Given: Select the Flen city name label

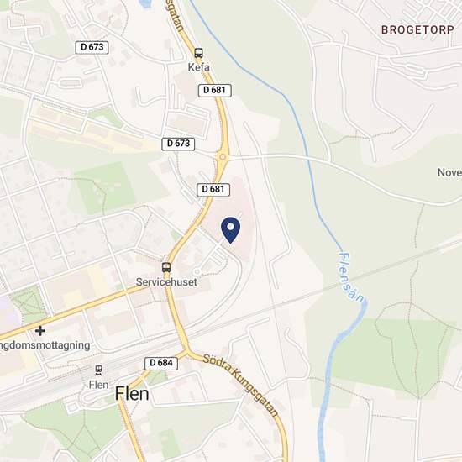Looking at the screenshot, I should point(132,394).
